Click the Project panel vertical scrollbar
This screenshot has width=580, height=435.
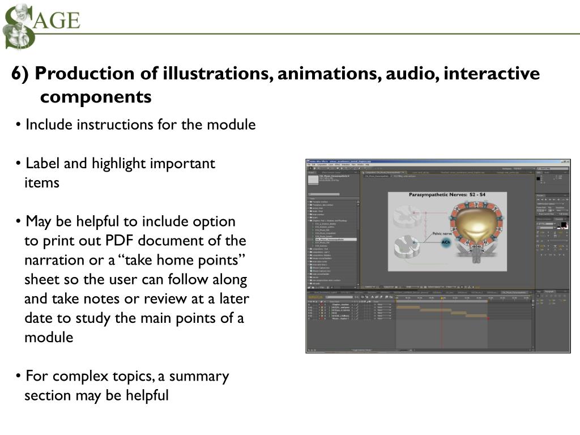(358, 243)
